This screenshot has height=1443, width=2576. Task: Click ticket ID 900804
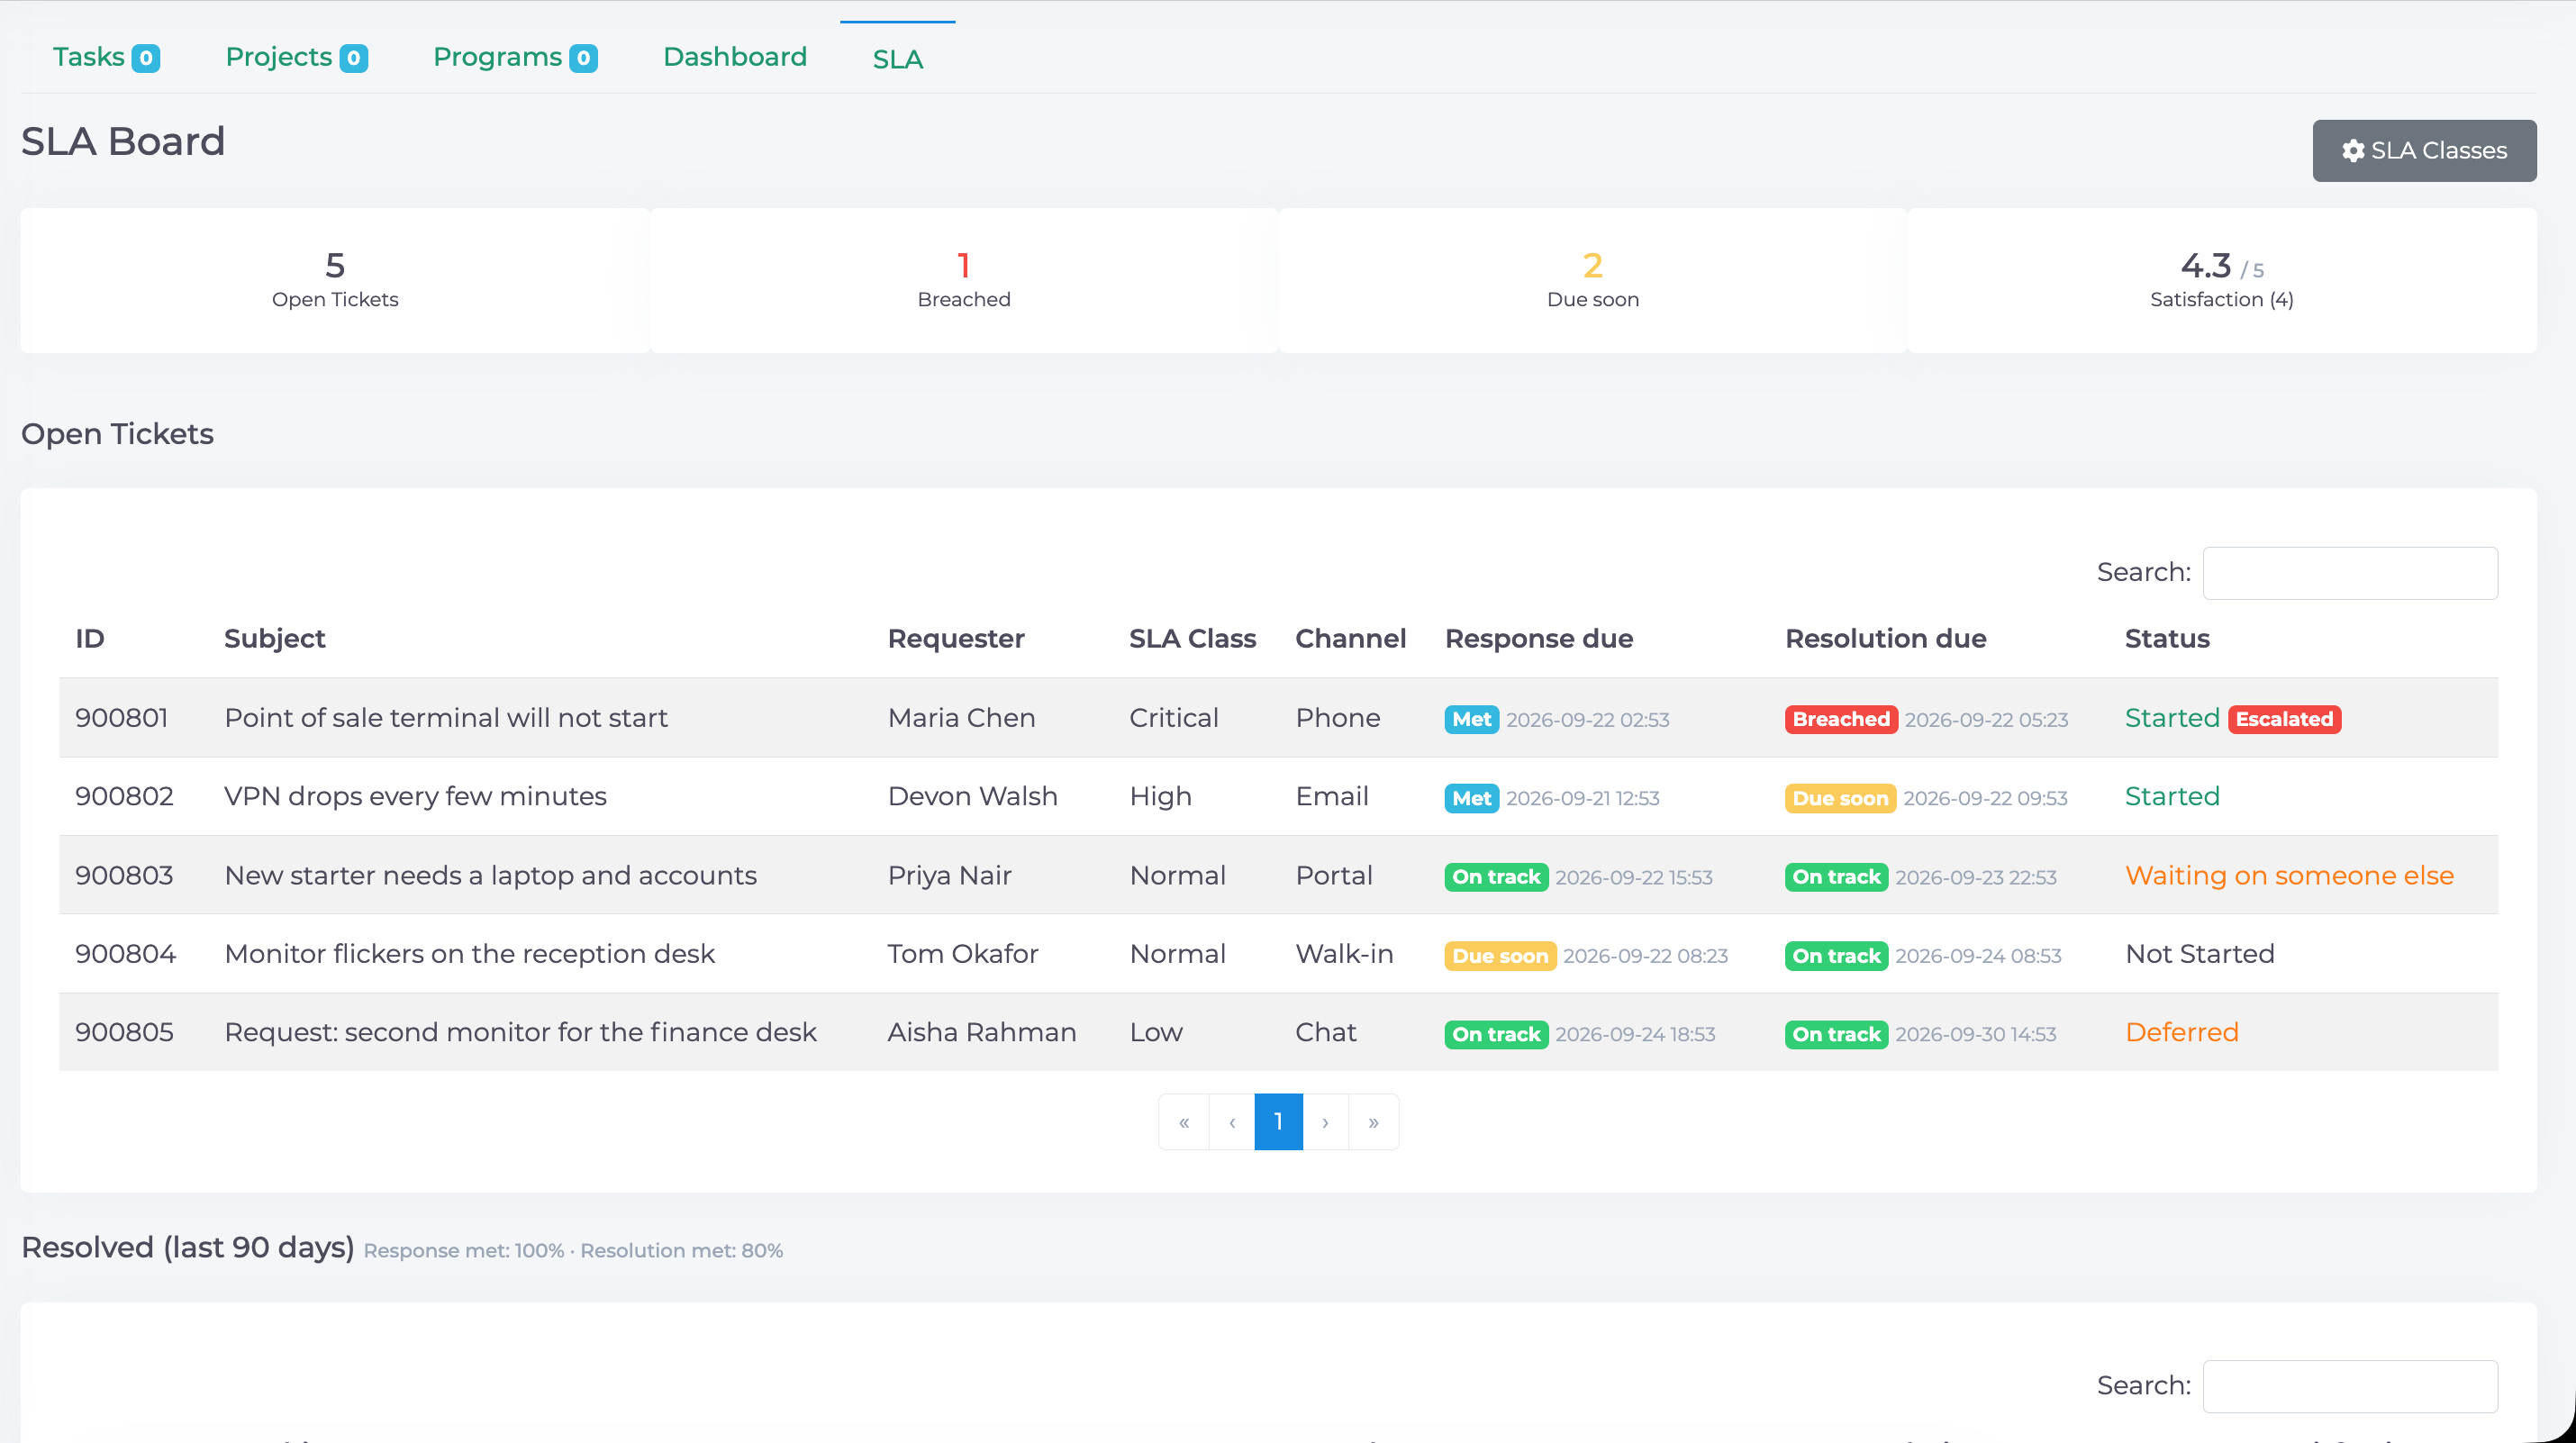pyautogui.click(x=126, y=954)
